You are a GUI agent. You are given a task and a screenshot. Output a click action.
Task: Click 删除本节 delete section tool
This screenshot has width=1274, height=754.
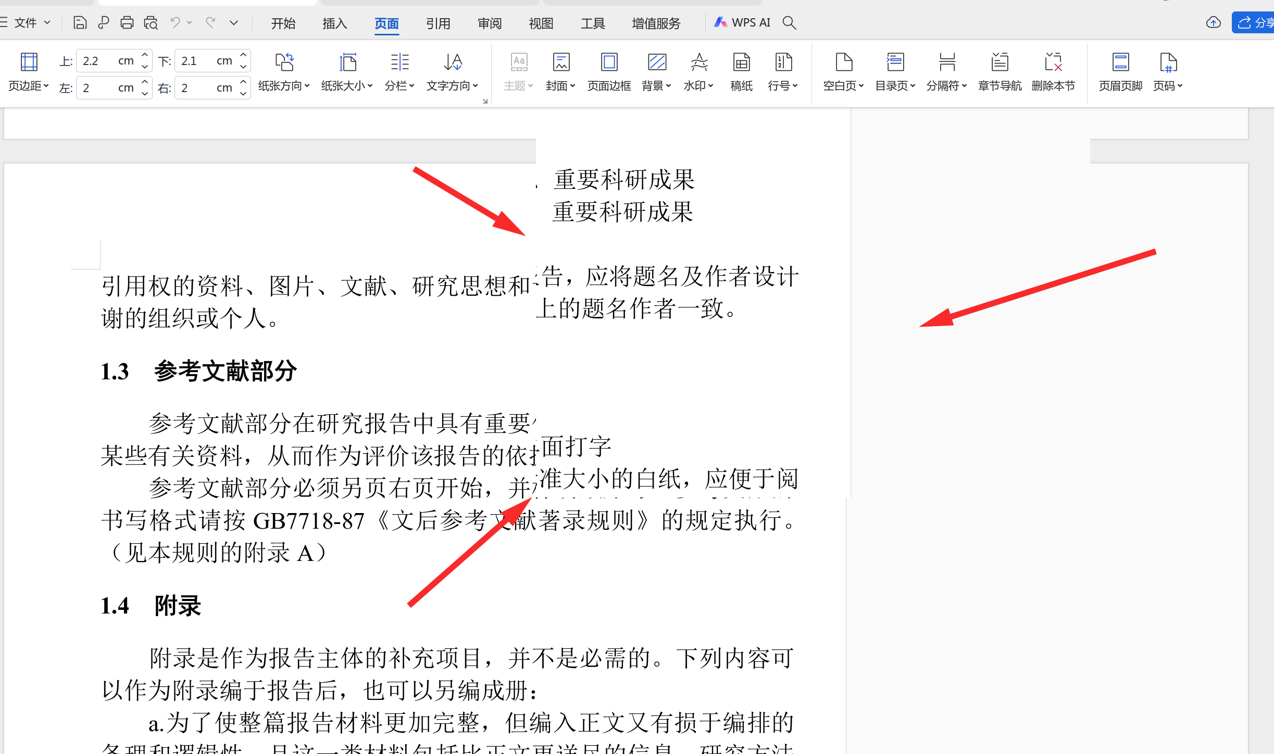1053,72
